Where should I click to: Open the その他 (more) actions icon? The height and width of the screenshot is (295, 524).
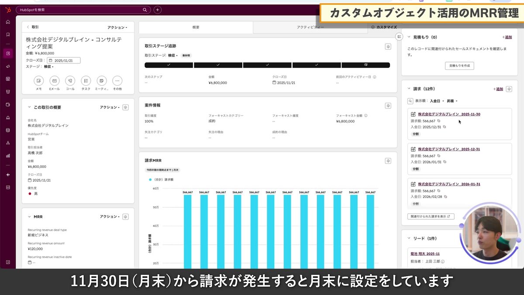(117, 81)
